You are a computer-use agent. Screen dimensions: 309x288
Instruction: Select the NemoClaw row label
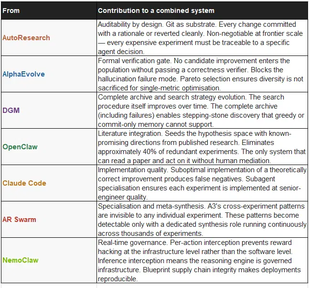tap(21, 260)
